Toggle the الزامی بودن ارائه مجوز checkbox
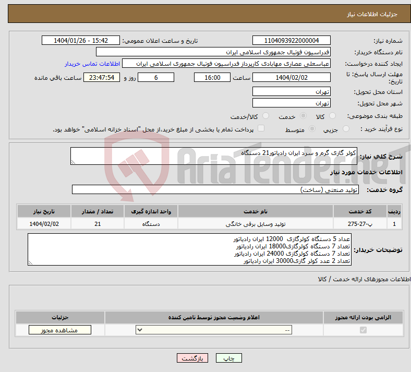This screenshot has width=411, height=372. (363, 330)
